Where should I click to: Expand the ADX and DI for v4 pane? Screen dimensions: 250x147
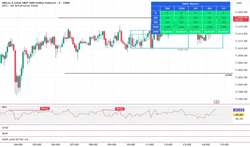[15, 139]
